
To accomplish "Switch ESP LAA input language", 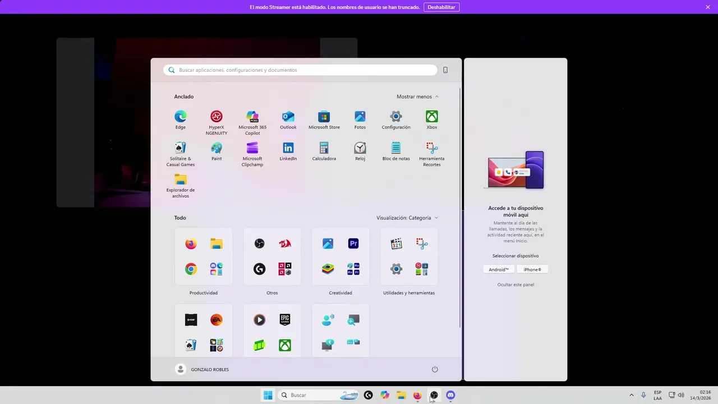I will (657, 395).
